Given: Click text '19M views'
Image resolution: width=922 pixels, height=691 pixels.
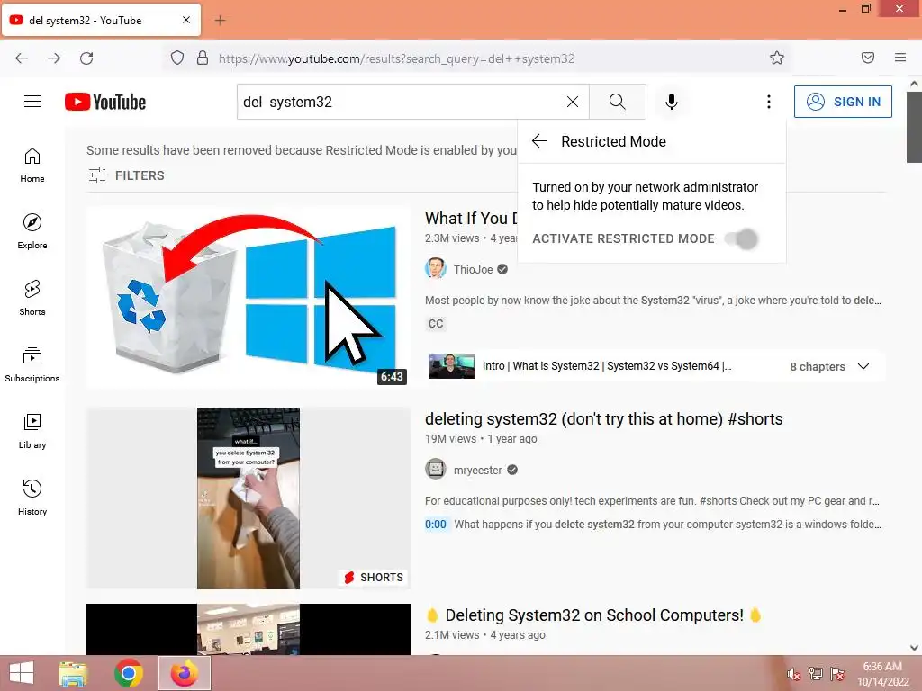Looking at the screenshot, I should [450, 439].
